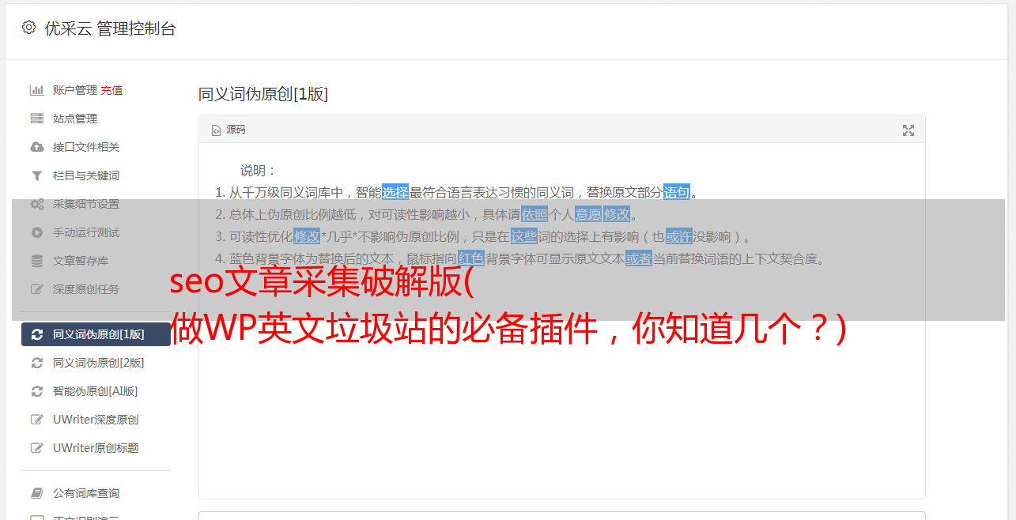Toggle fullscreen with the expand icon
Viewport: 1016px width, 520px height.
coord(908,130)
